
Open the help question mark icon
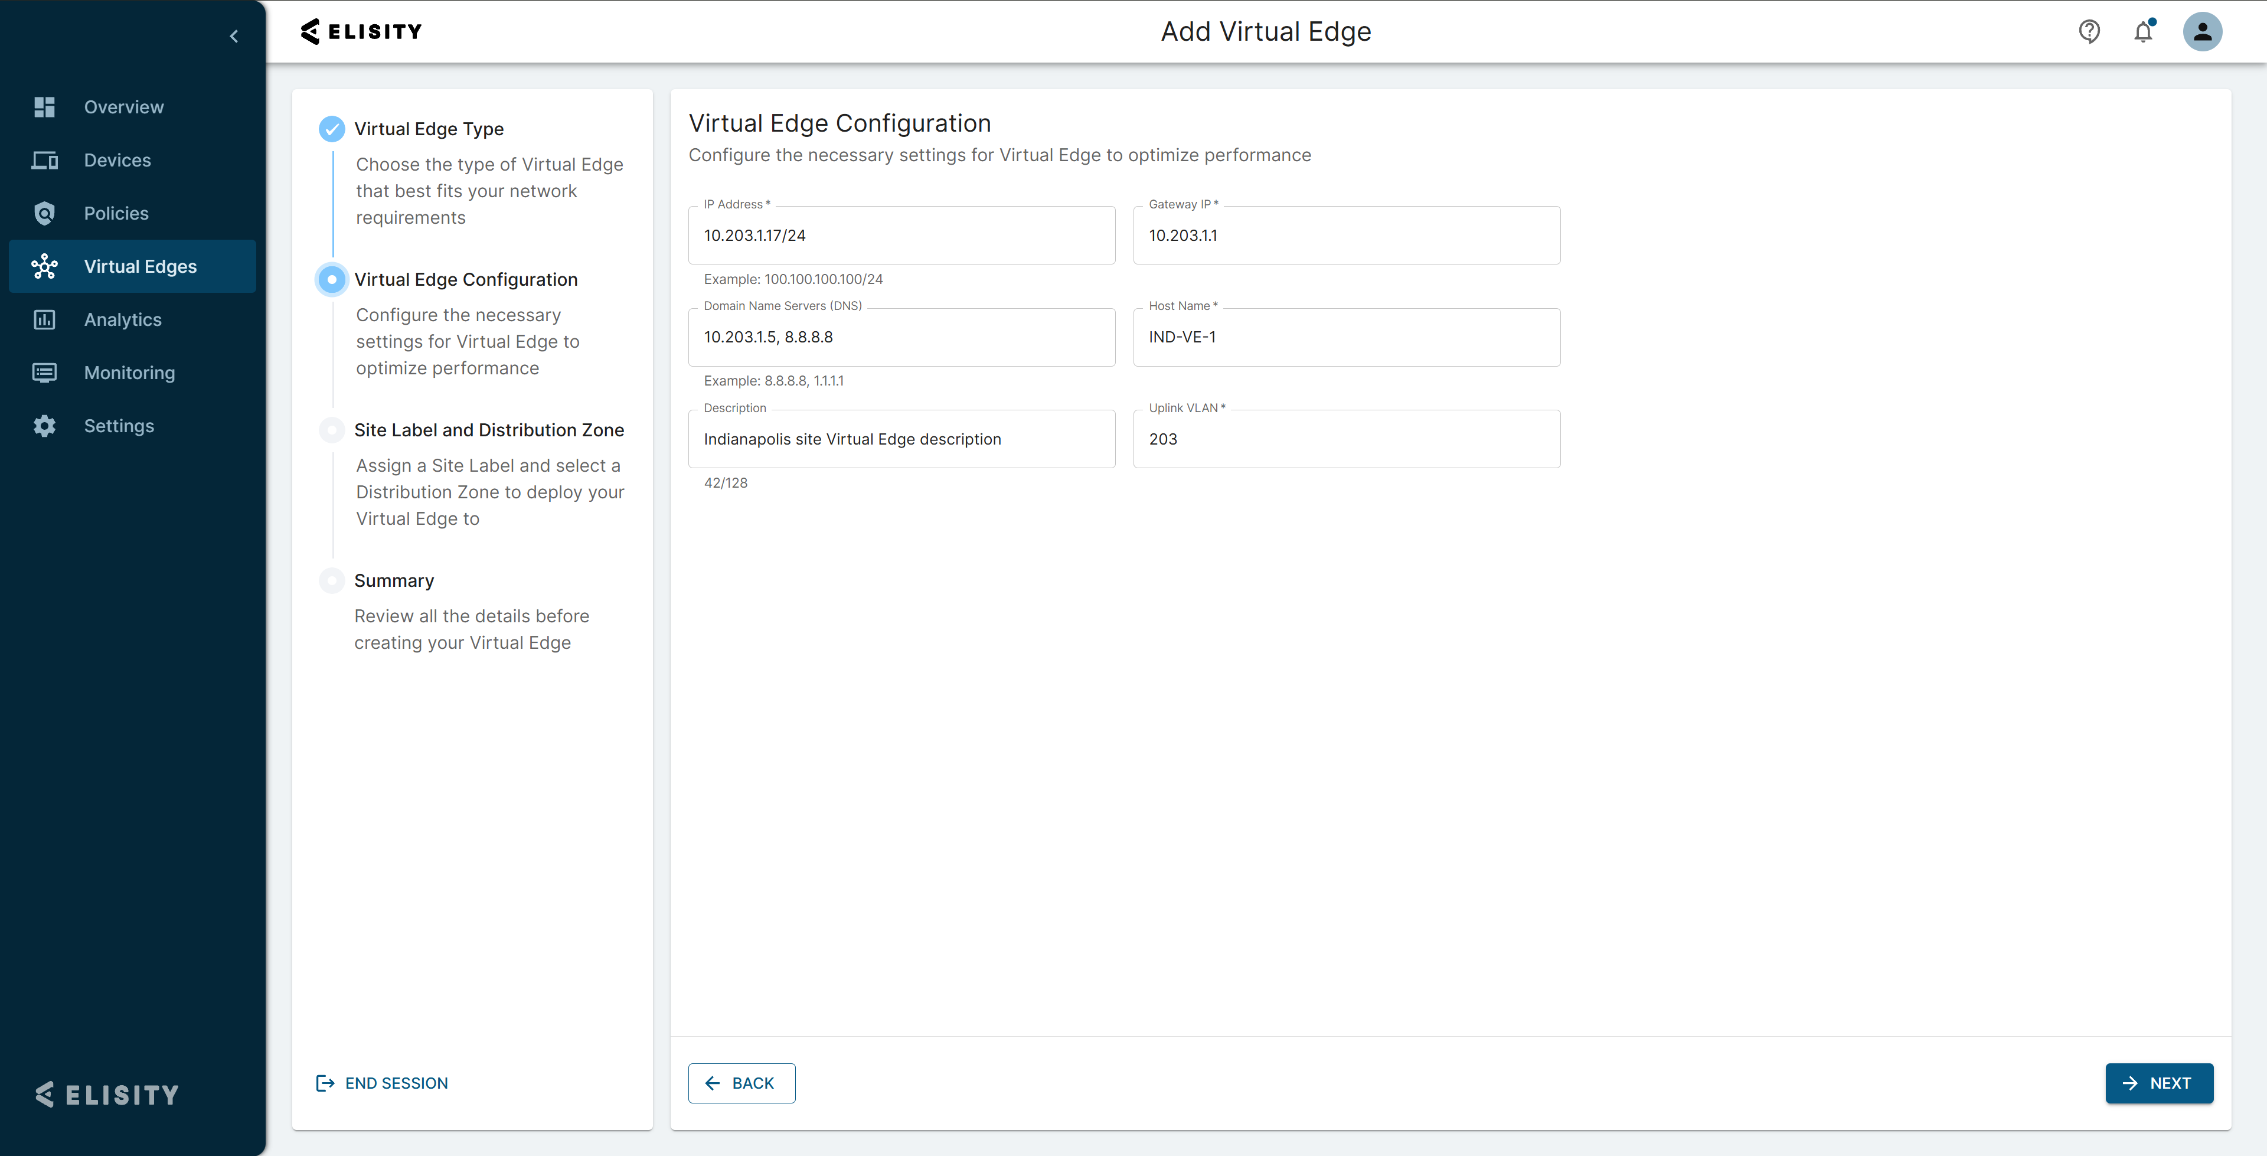click(x=2089, y=32)
